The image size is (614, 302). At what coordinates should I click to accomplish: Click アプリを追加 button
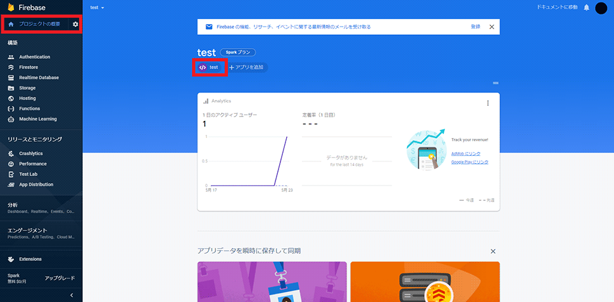pyautogui.click(x=248, y=67)
